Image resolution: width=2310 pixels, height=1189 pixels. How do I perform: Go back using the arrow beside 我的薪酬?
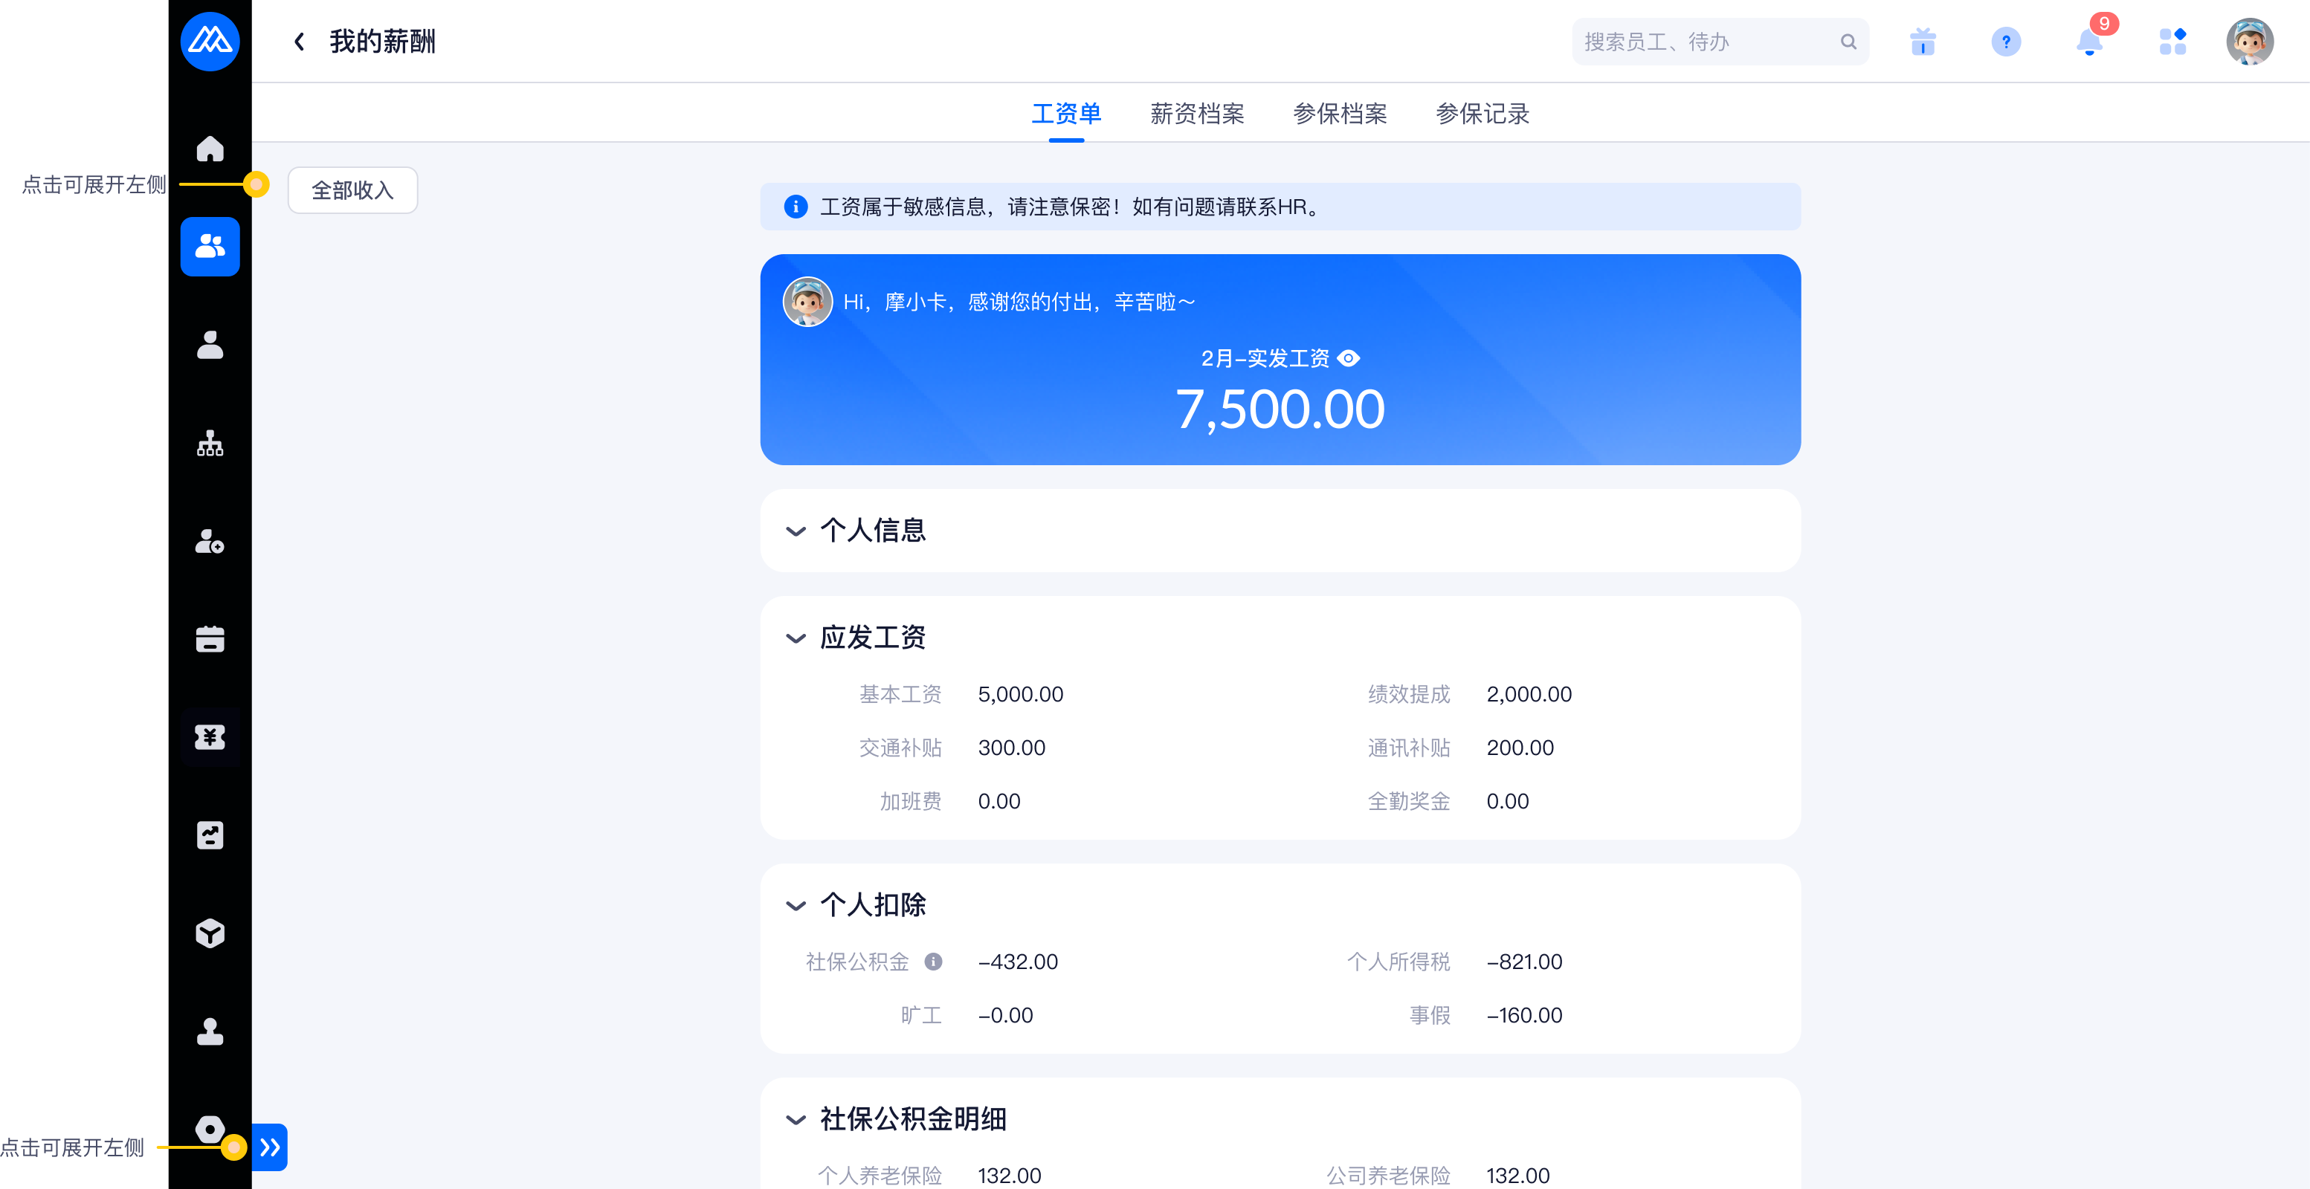tap(300, 42)
